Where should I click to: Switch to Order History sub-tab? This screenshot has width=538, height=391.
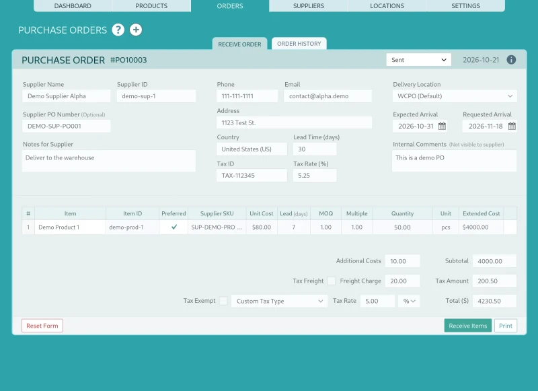pos(299,44)
